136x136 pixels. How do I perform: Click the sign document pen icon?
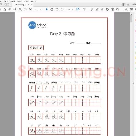[x=102, y=9]
